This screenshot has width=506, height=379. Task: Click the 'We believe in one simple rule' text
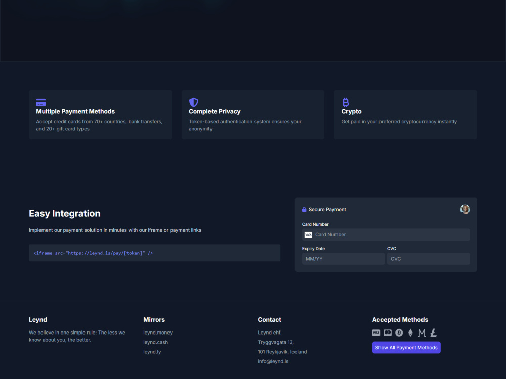coord(77,336)
